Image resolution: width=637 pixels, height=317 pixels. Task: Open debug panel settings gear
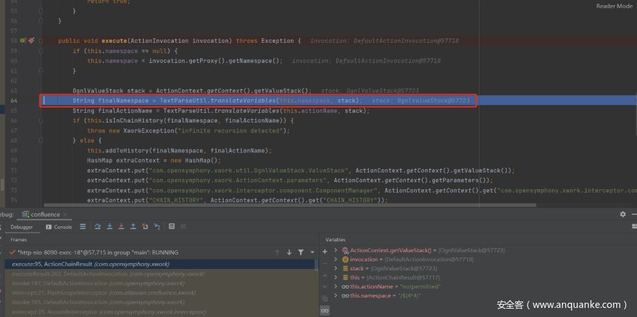[x=623, y=214]
